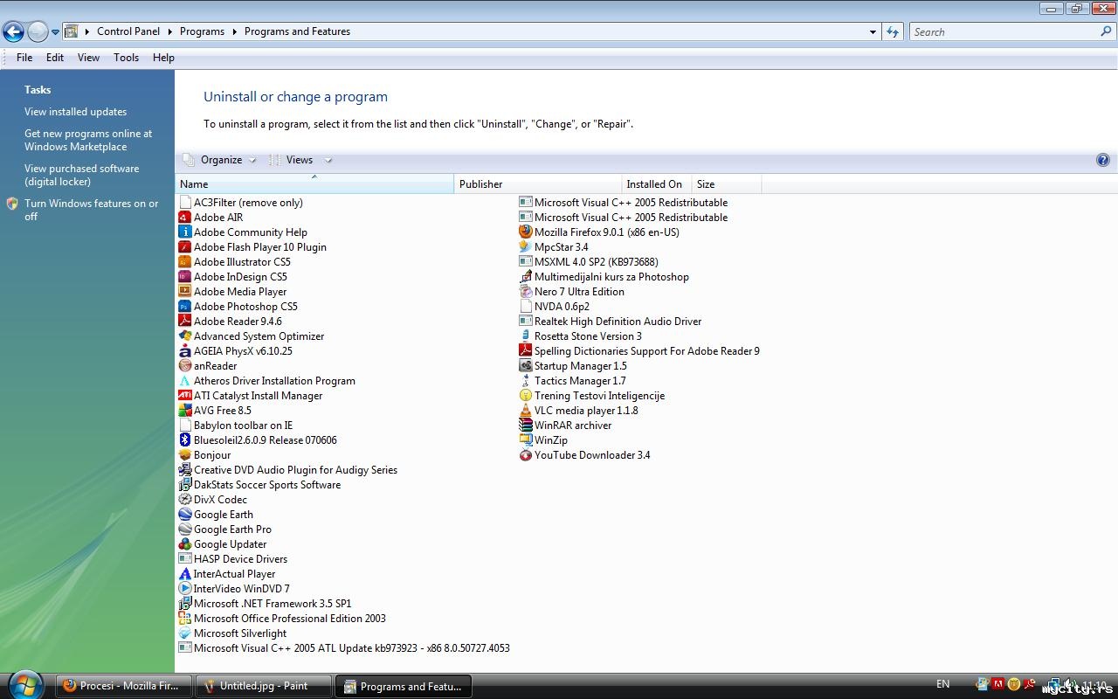Click the Rosetta Stone Version 3 icon
This screenshot has width=1118, height=699.
tap(525, 336)
